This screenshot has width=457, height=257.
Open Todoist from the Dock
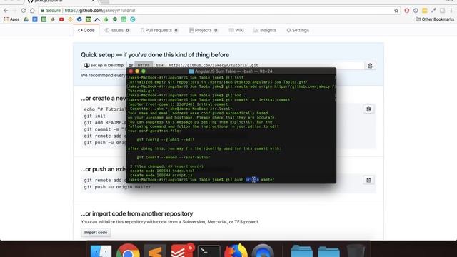click(182, 251)
